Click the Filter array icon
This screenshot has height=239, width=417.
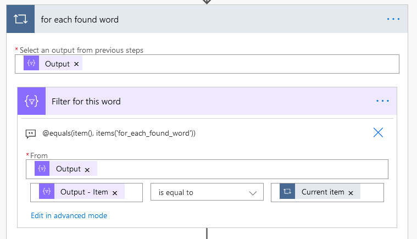click(31, 101)
